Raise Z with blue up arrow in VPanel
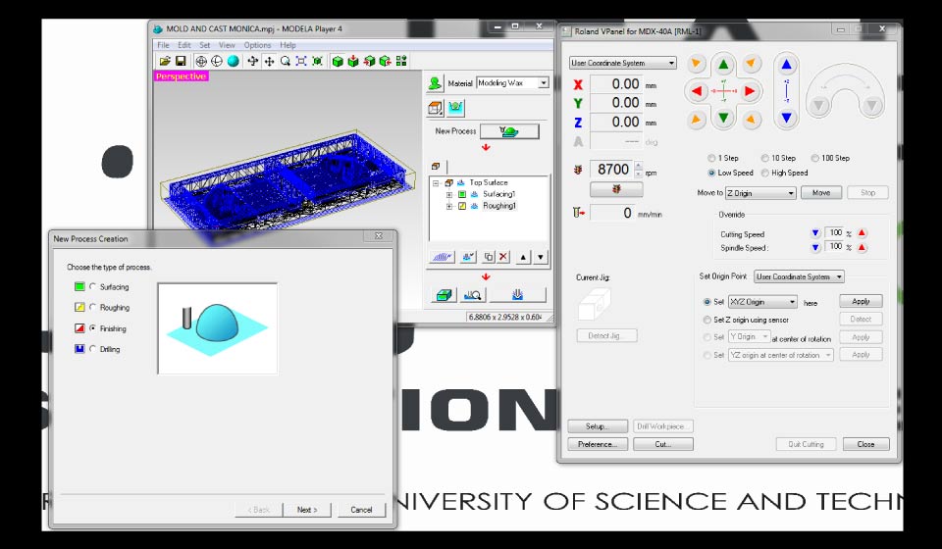Image resolution: width=942 pixels, height=549 pixels. (786, 65)
